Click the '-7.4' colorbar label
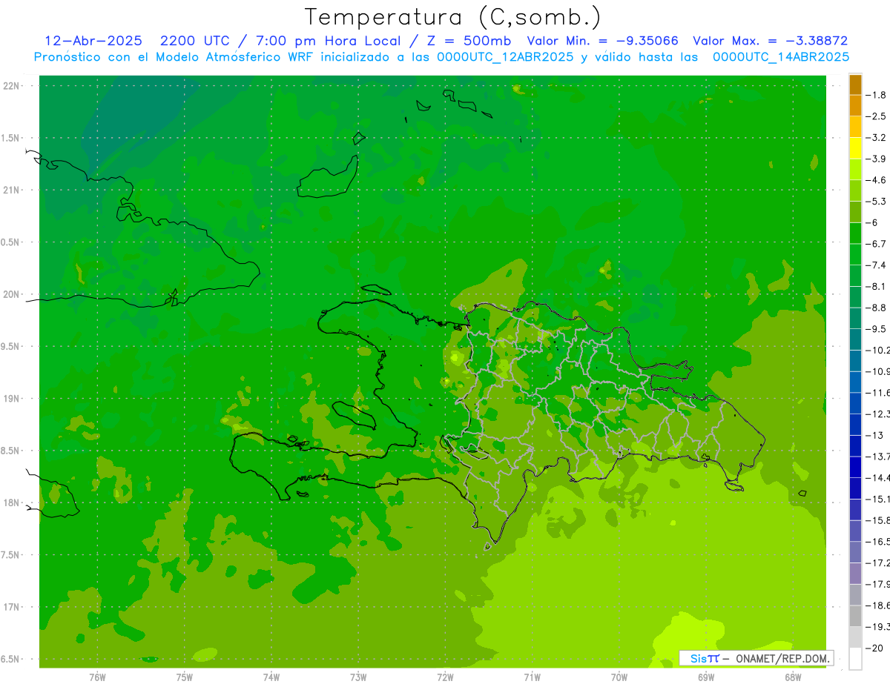890x687 pixels. tap(877, 265)
